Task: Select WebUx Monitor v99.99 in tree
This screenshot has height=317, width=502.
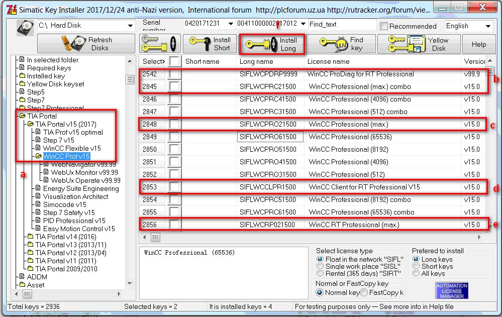Action: [84, 172]
